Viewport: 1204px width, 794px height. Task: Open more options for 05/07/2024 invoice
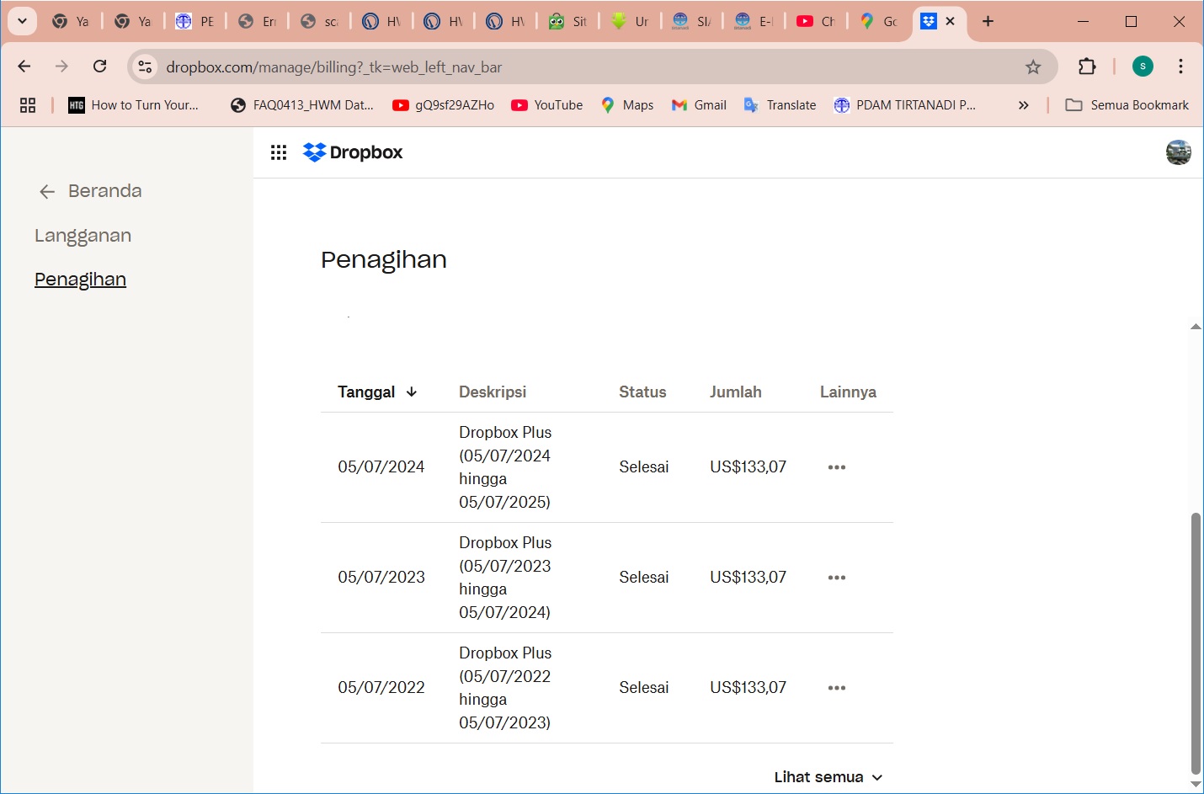pos(836,467)
